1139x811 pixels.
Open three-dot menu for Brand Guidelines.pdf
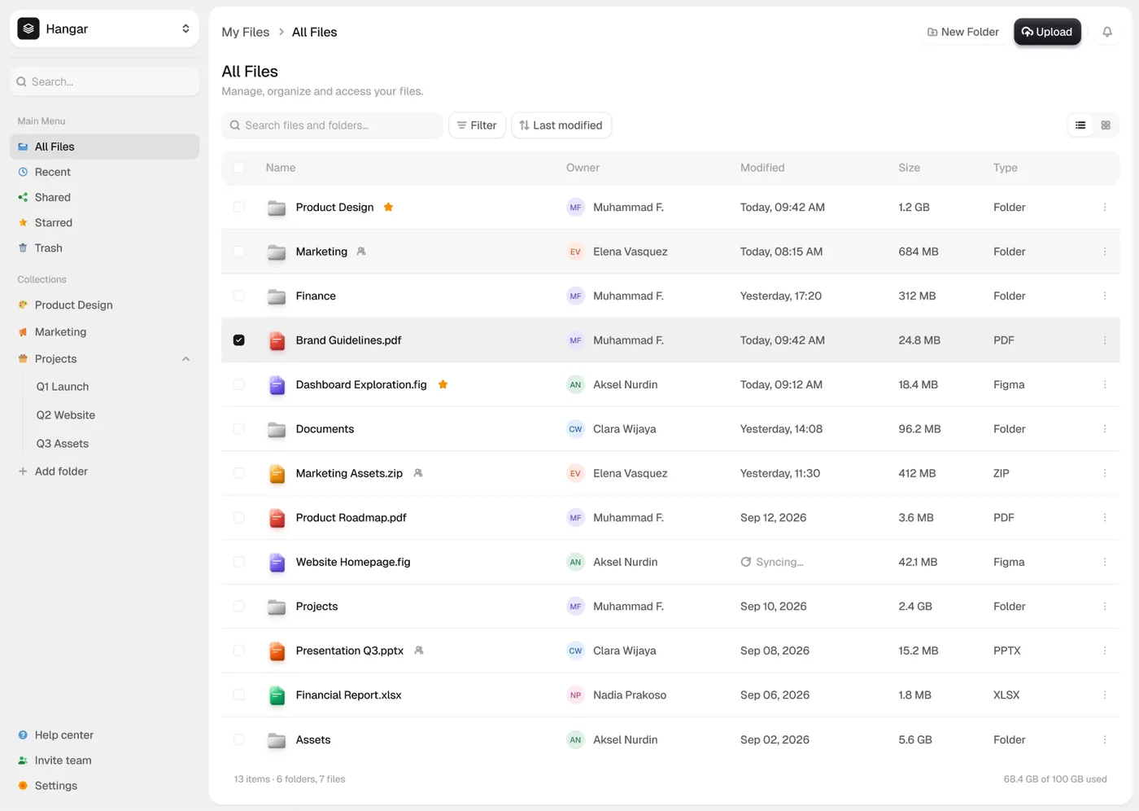(x=1104, y=340)
